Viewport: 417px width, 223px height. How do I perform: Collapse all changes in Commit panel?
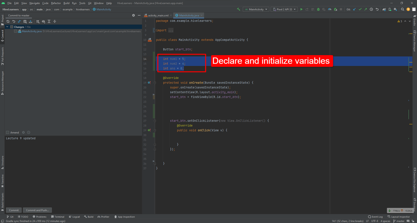(x=54, y=21)
